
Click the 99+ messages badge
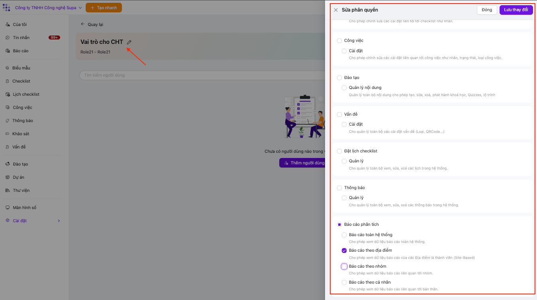[54, 37]
